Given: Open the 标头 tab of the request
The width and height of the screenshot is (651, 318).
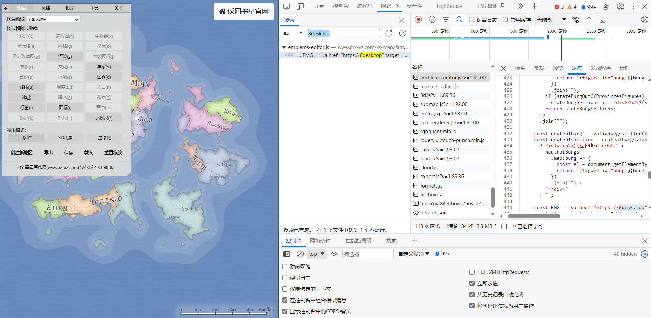Looking at the screenshot, I should 520,68.
